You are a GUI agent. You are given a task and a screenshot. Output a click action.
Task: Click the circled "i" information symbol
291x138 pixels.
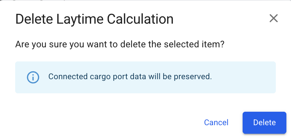click(x=33, y=77)
